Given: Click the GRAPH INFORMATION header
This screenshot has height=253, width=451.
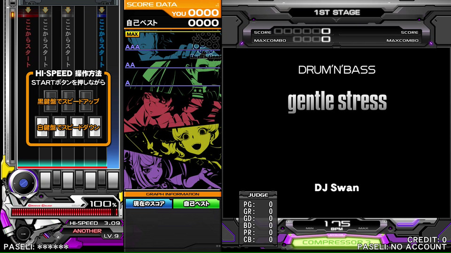Looking at the screenshot, I should 172,194.
